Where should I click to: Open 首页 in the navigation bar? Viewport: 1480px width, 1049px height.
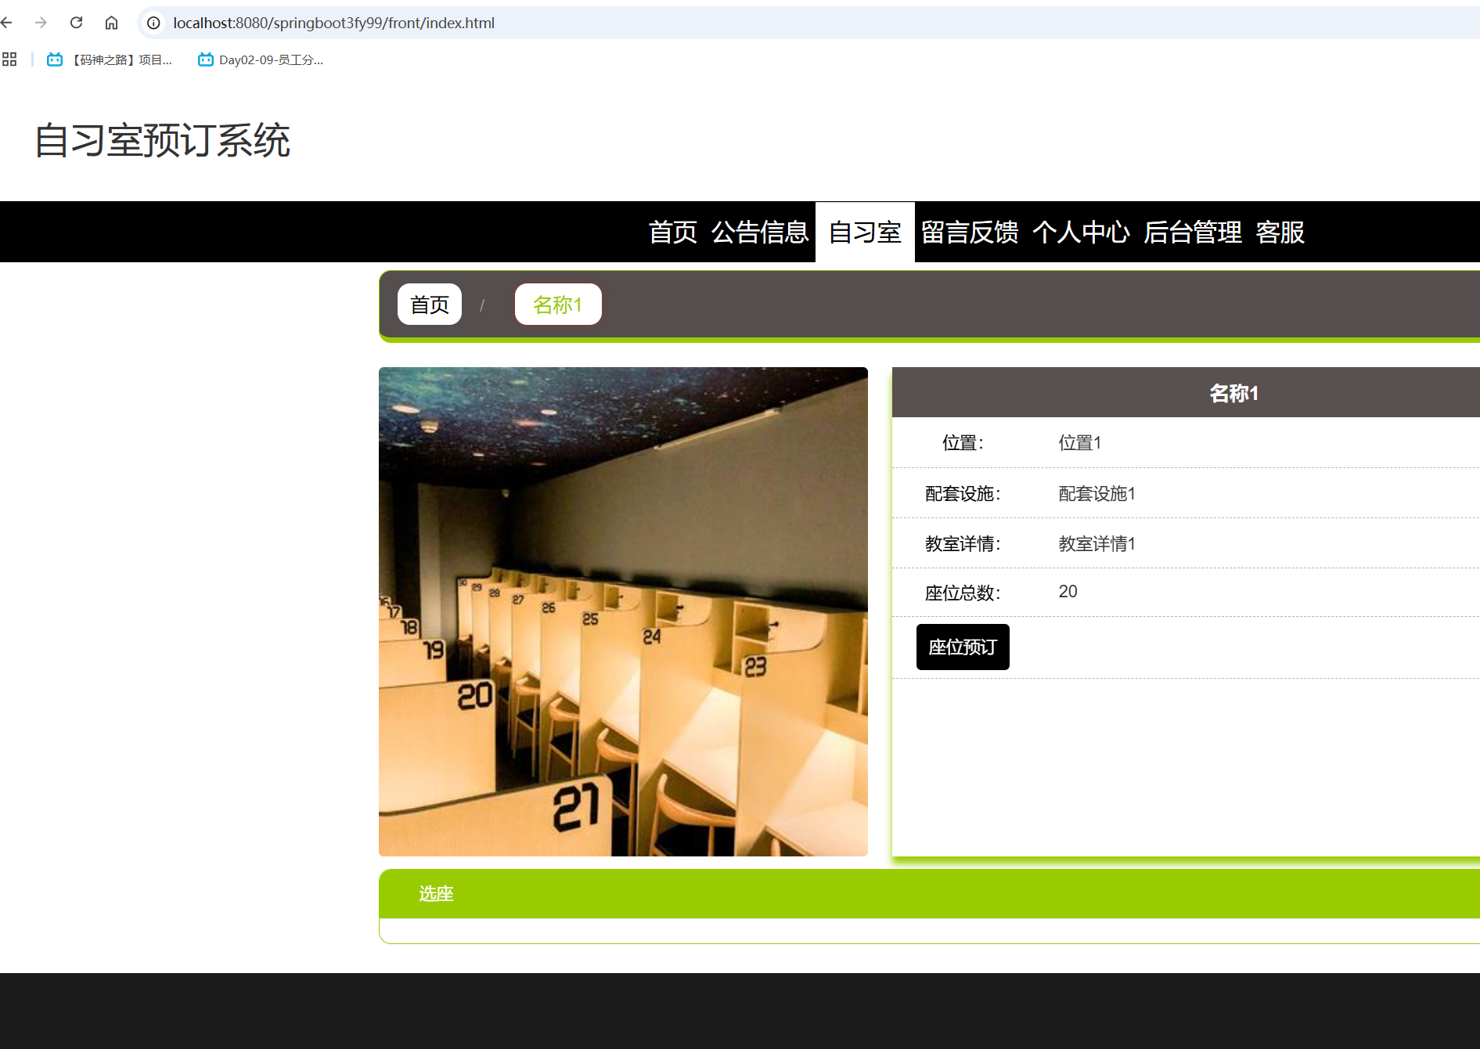672,232
